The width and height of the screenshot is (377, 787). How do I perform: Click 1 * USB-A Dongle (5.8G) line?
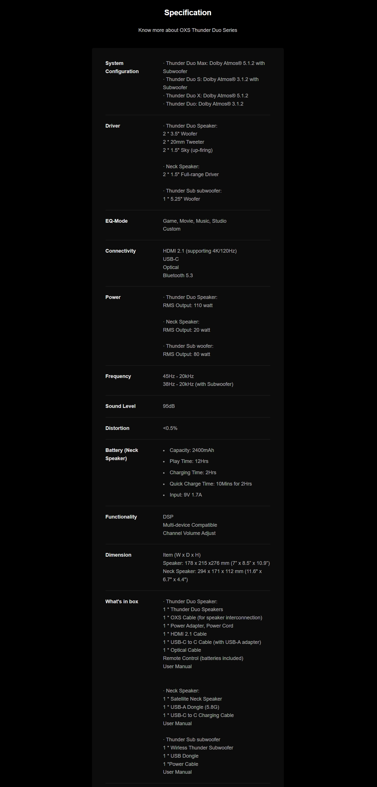coord(191,707)
